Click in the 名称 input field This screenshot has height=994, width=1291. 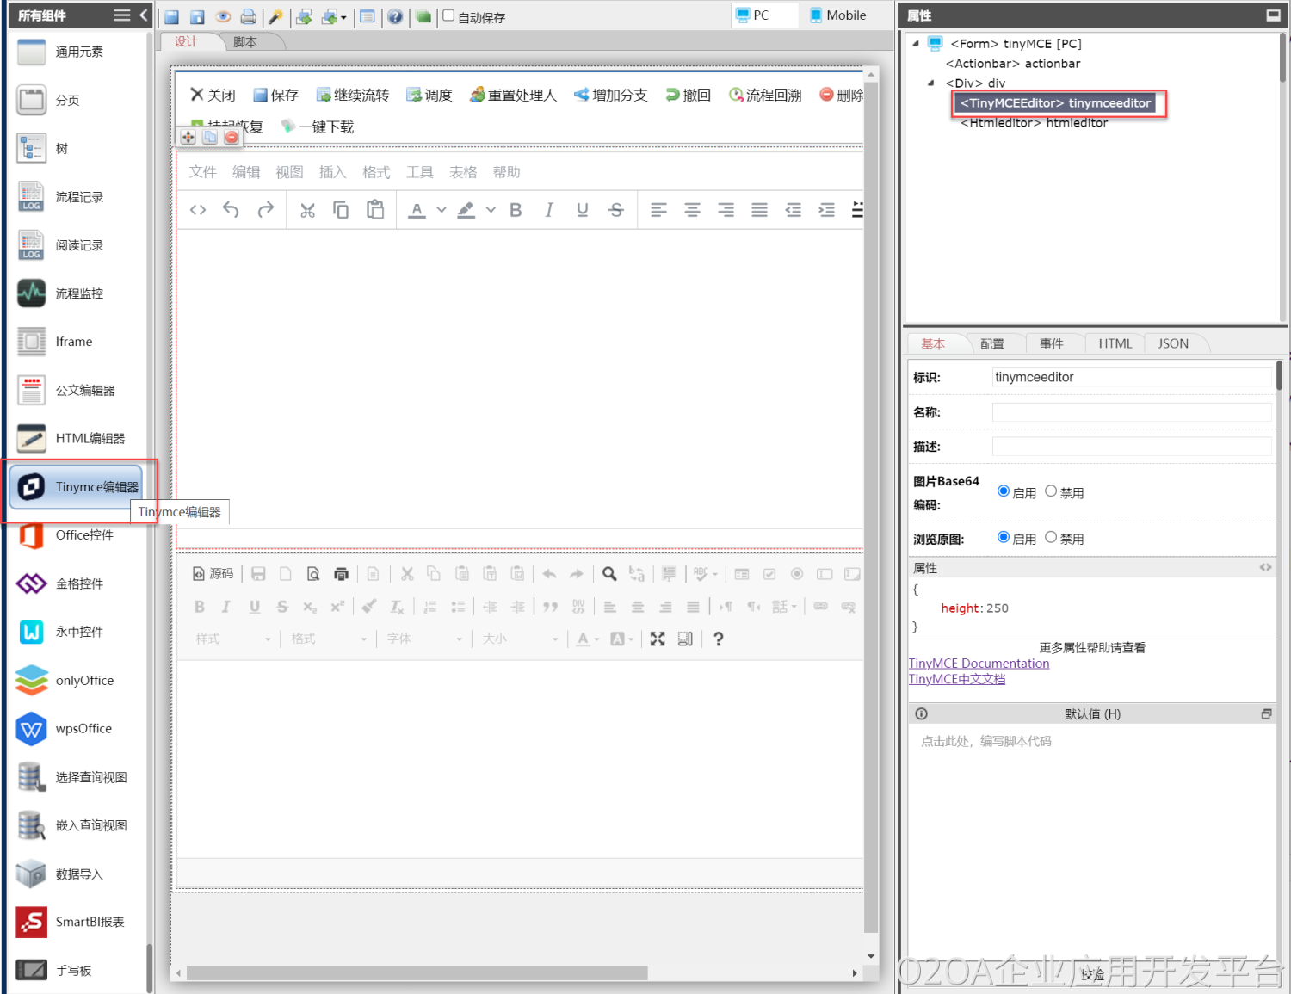[1131, 412]
